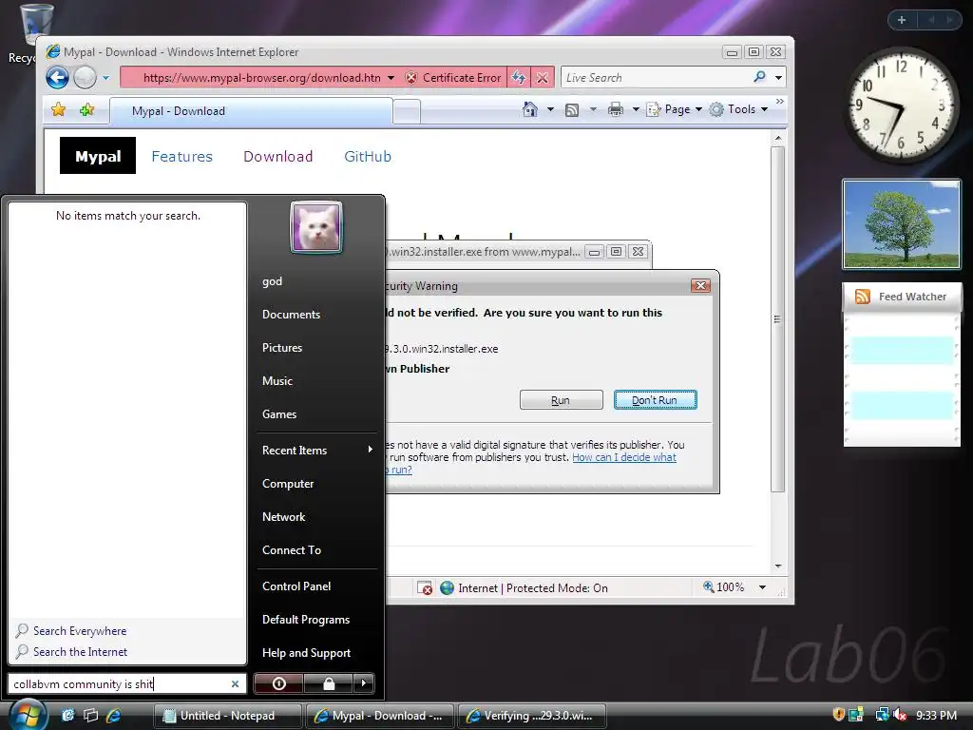Open the 'How can I decide what' link
Image resolution: width=973 pixels, height=730 pixels.
click(x=623, y=457)
